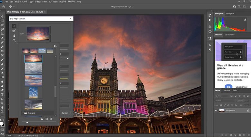Viewport: 251px width, 137px height.
Task: Switch to the Paths tab
Action: 235,91
